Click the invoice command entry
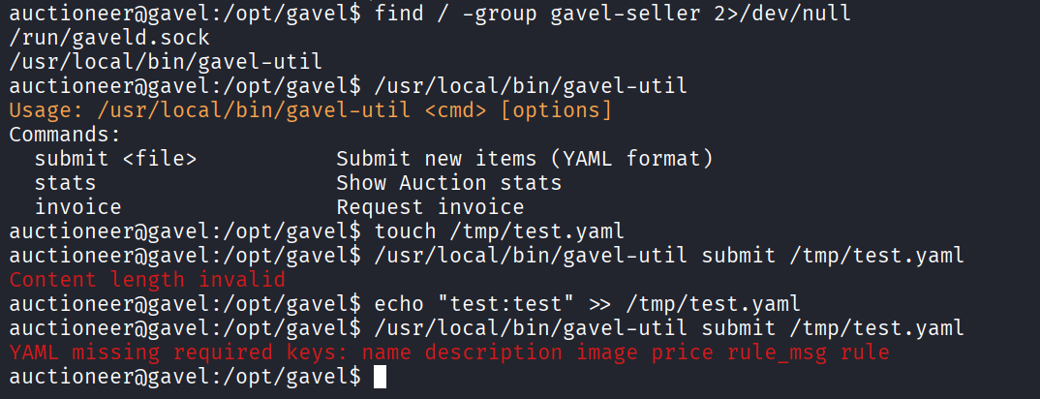This screenshot has width=1040, height=399. 77,207
